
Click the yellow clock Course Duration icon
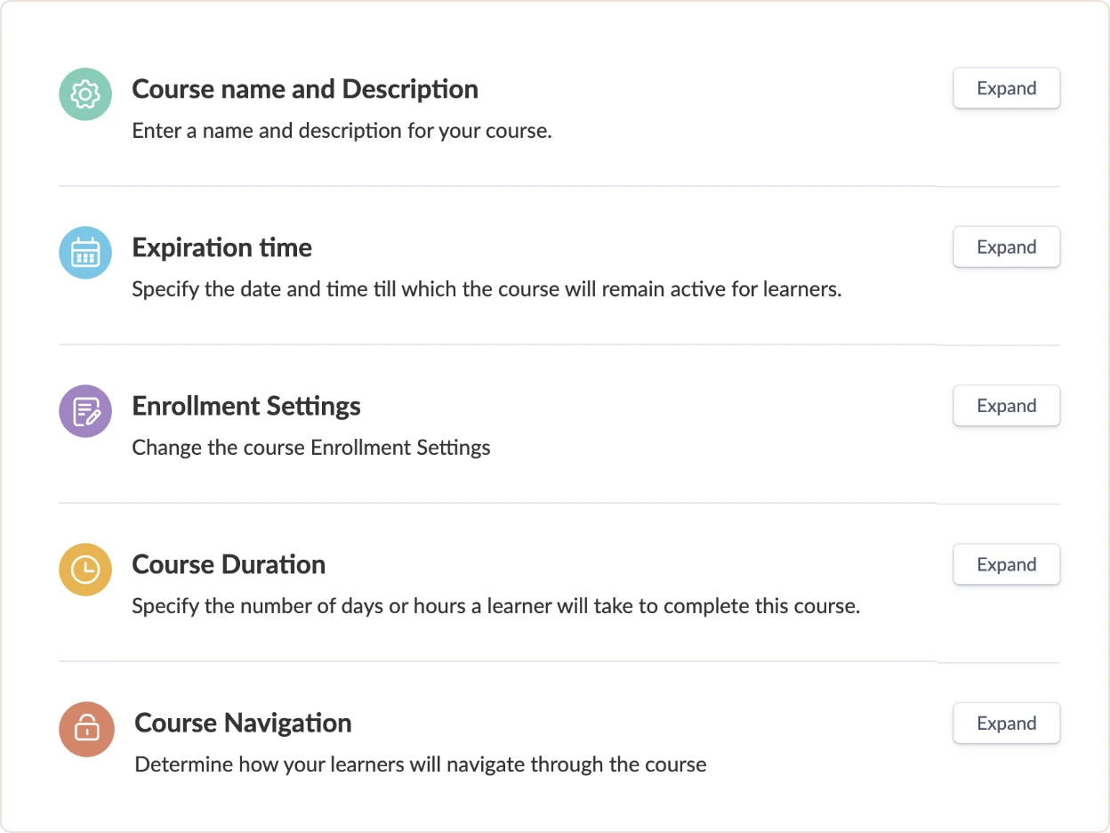[85, 570]
